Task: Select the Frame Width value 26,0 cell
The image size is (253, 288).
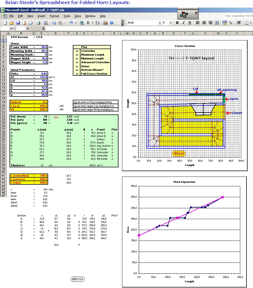Action: coord(42,47)
